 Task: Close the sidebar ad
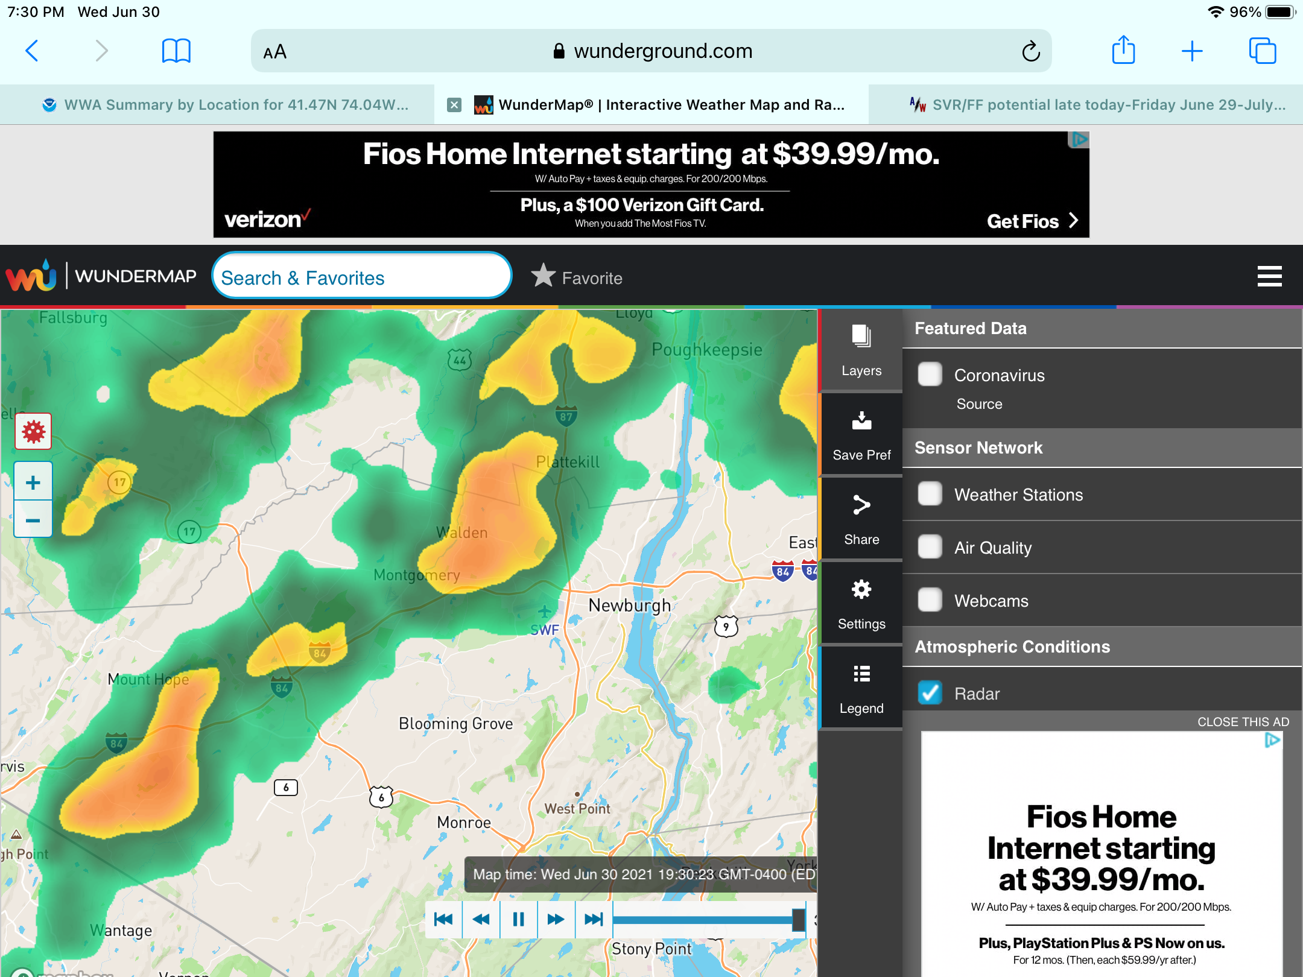click(1243, 722)
